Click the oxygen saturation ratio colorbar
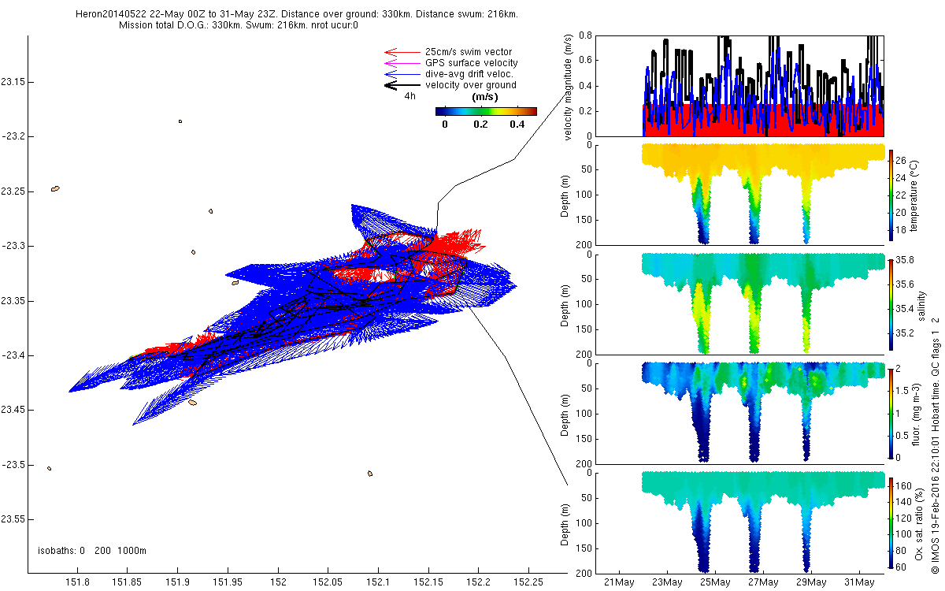The height and width of the screenshot is (591, 945). [x=891, y=522]
